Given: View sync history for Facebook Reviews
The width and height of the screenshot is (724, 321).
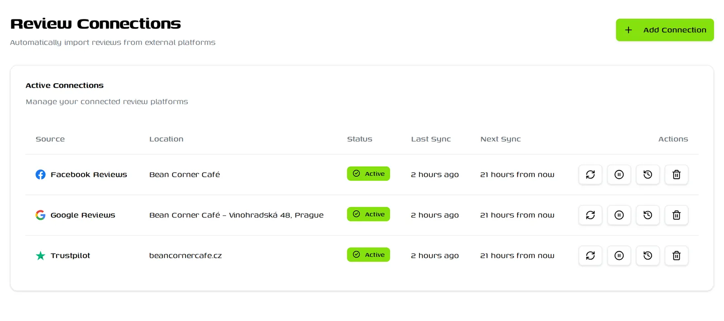Looking at the screenshot, I should 648,175.
